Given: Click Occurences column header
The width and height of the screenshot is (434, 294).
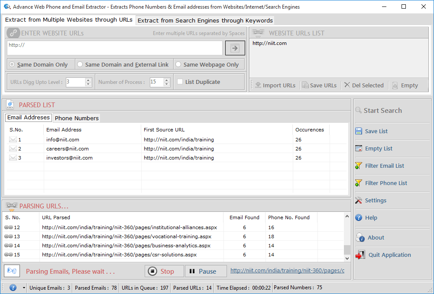Looking at the screenshot, I should coord(311,130).
